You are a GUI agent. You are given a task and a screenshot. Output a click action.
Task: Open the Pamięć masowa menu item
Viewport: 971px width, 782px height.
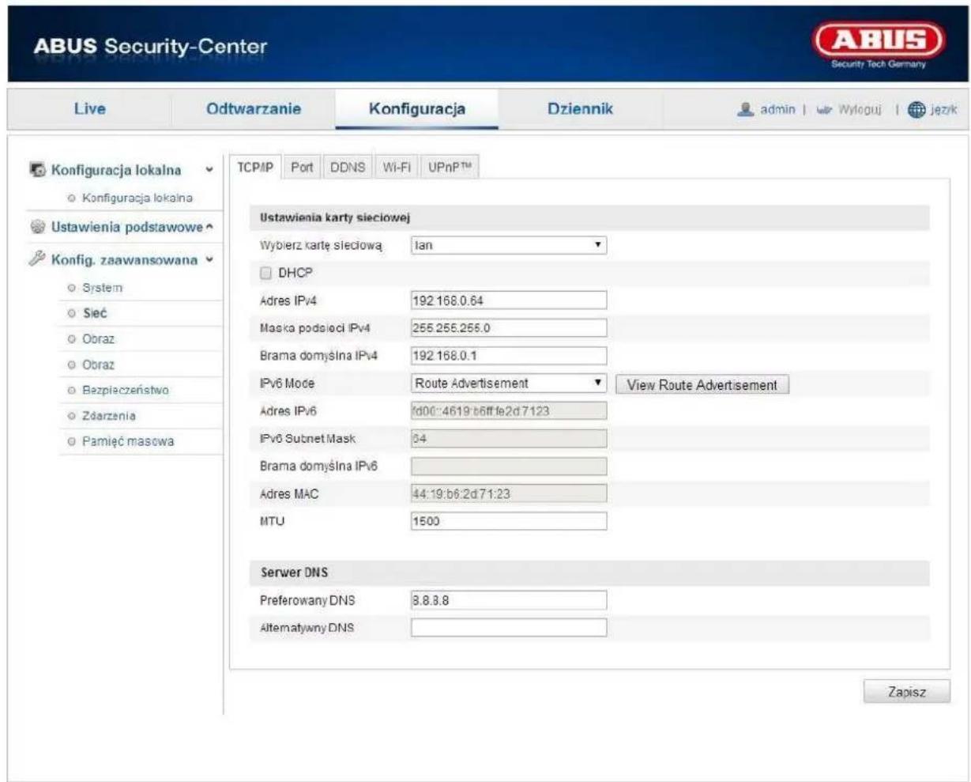pos(128,441)
